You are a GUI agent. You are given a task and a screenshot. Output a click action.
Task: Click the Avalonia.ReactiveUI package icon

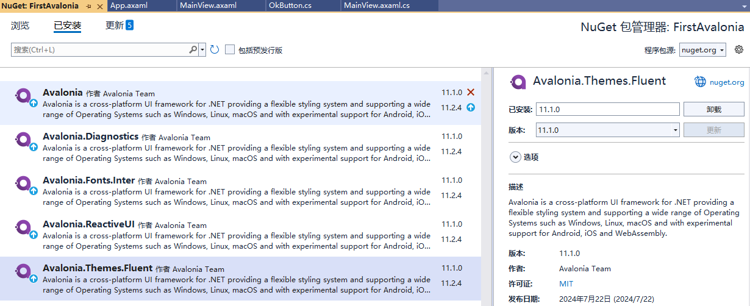pos(24,227)
